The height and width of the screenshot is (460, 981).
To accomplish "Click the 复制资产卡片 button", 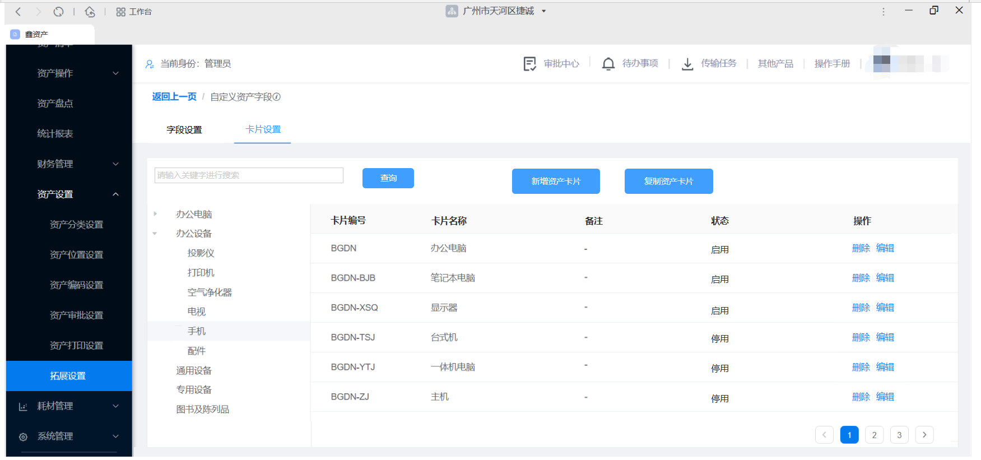I will (x=669, y=182).
